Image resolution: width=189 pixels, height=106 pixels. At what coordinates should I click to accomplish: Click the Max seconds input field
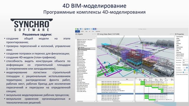[185, 62]
